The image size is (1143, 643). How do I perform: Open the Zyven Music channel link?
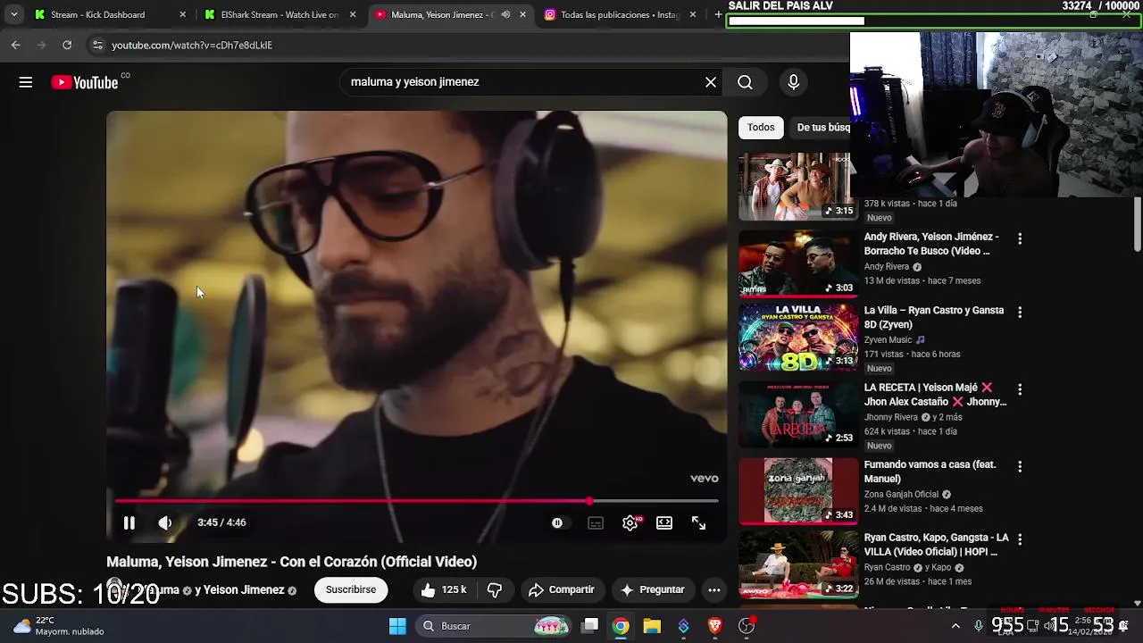click(888, 339)
